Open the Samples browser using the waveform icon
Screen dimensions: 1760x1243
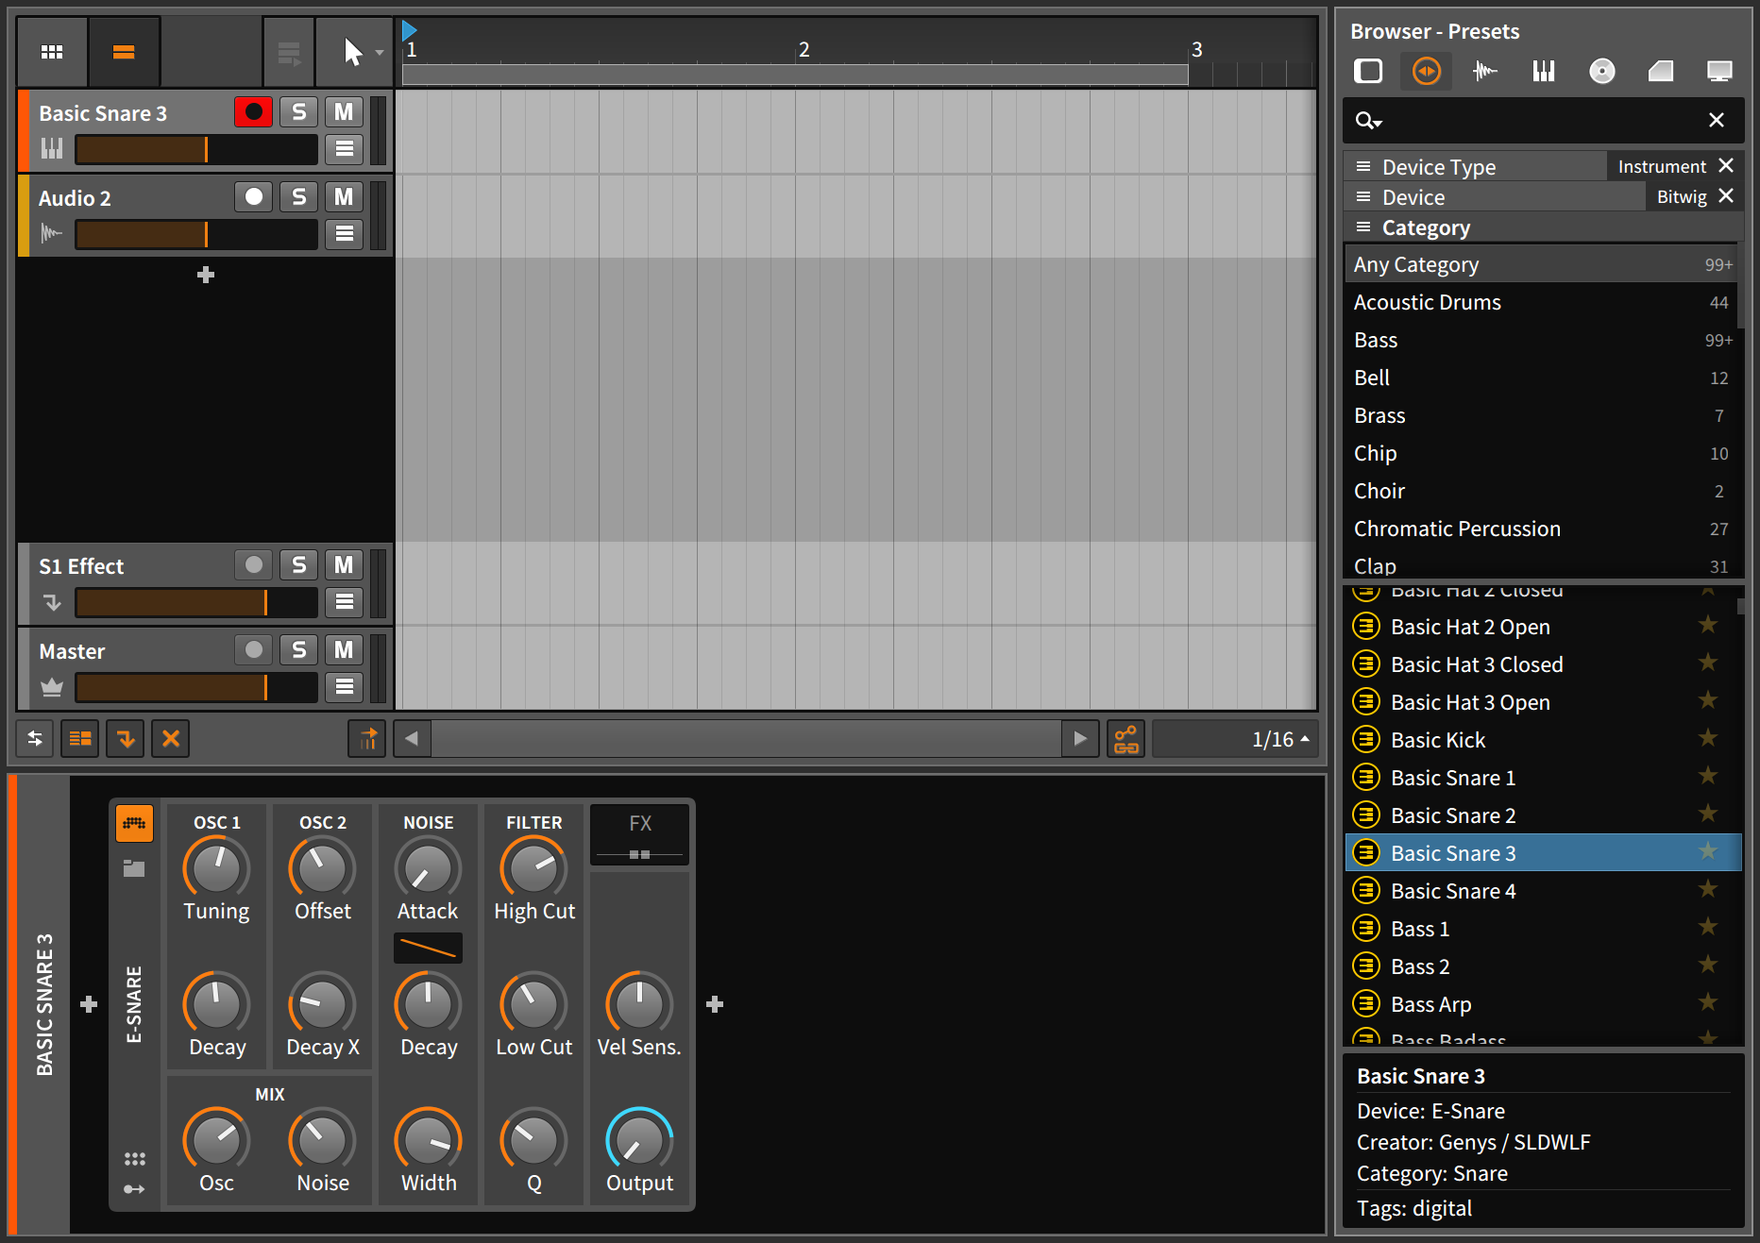[x=1484, y=71]
